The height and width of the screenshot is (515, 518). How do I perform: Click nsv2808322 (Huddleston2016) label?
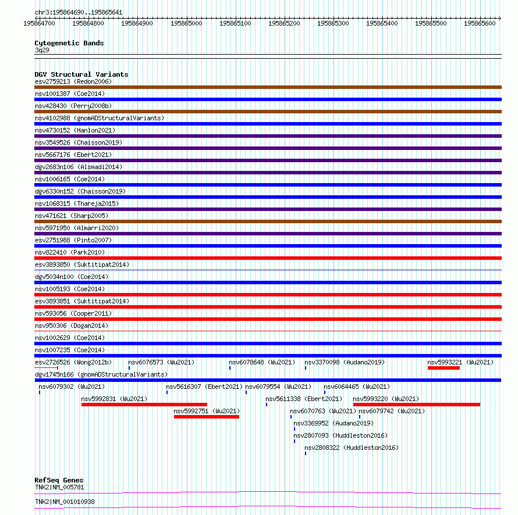[x=352, y=448]
